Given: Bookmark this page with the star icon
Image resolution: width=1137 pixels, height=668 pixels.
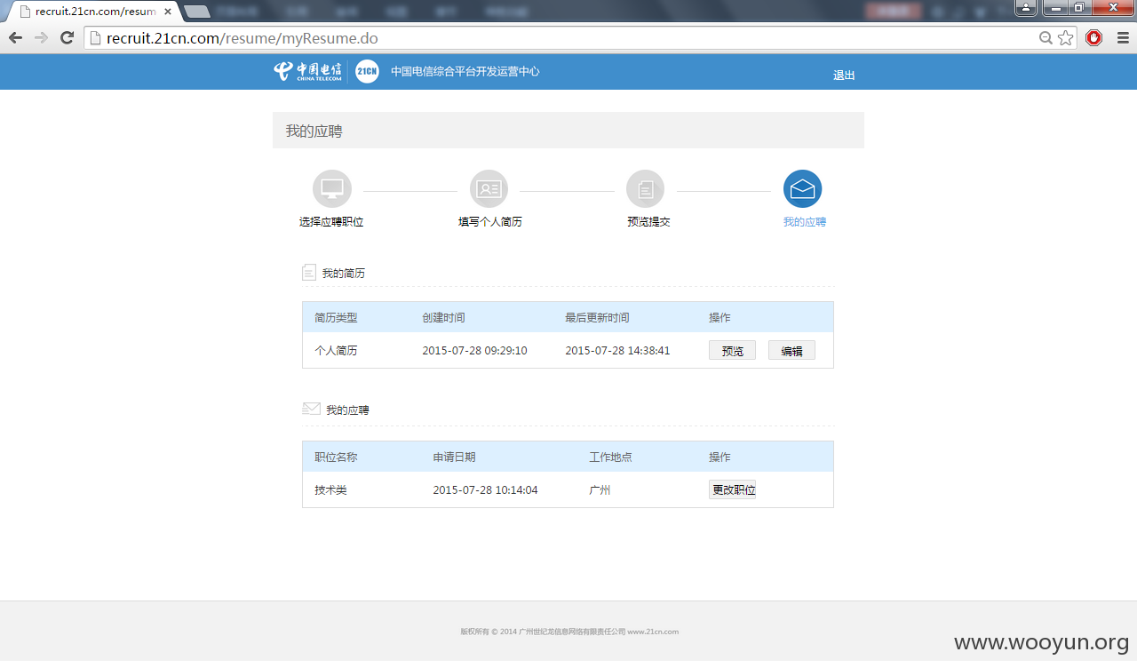Looking at the screenshot, I should 1065,38.
